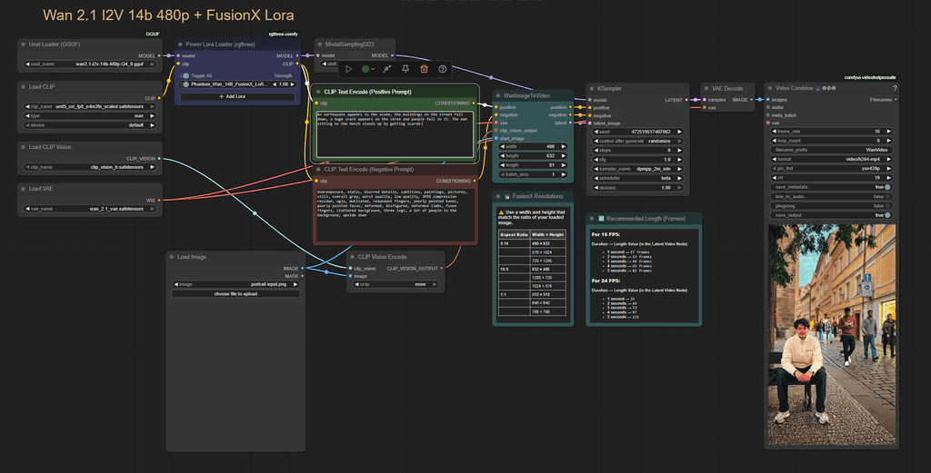The height and width of the screenshot is (473, 931).
Task: Click the VAE Decode IMAGE output socket
Action: pyautogui.click(x=752, y=100)
